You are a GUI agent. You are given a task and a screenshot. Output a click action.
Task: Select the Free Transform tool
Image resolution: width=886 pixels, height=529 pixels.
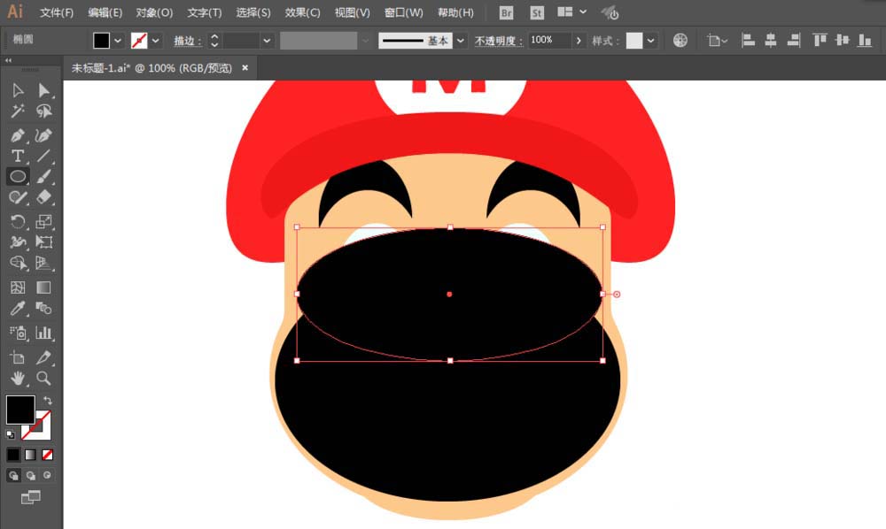pyautogui.click(x=43, y=241)
